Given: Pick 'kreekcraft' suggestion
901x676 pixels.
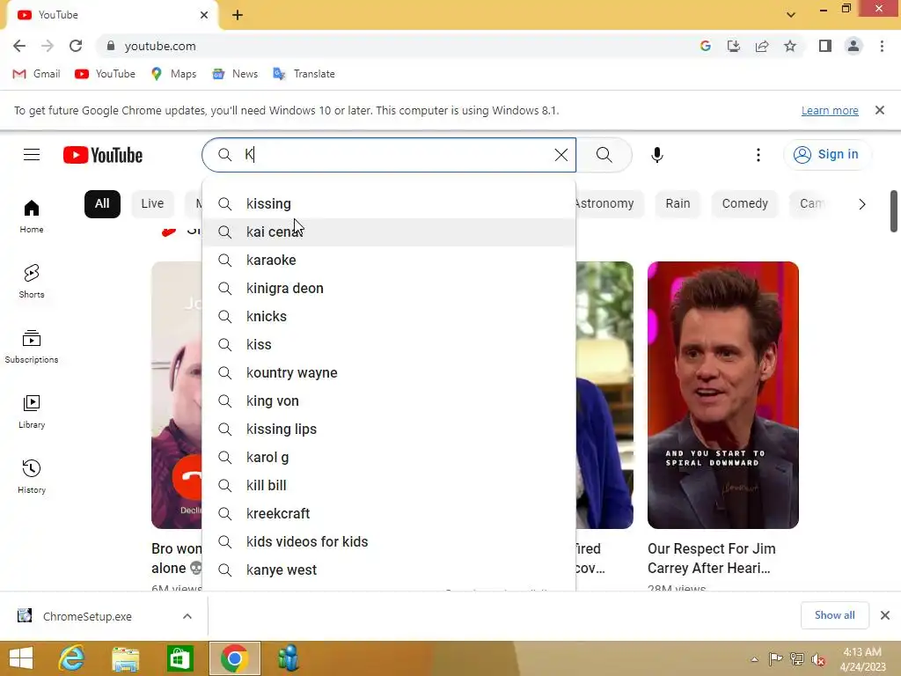Looking at the screenshot, I should pyautogui.click(x=389, y=513).
